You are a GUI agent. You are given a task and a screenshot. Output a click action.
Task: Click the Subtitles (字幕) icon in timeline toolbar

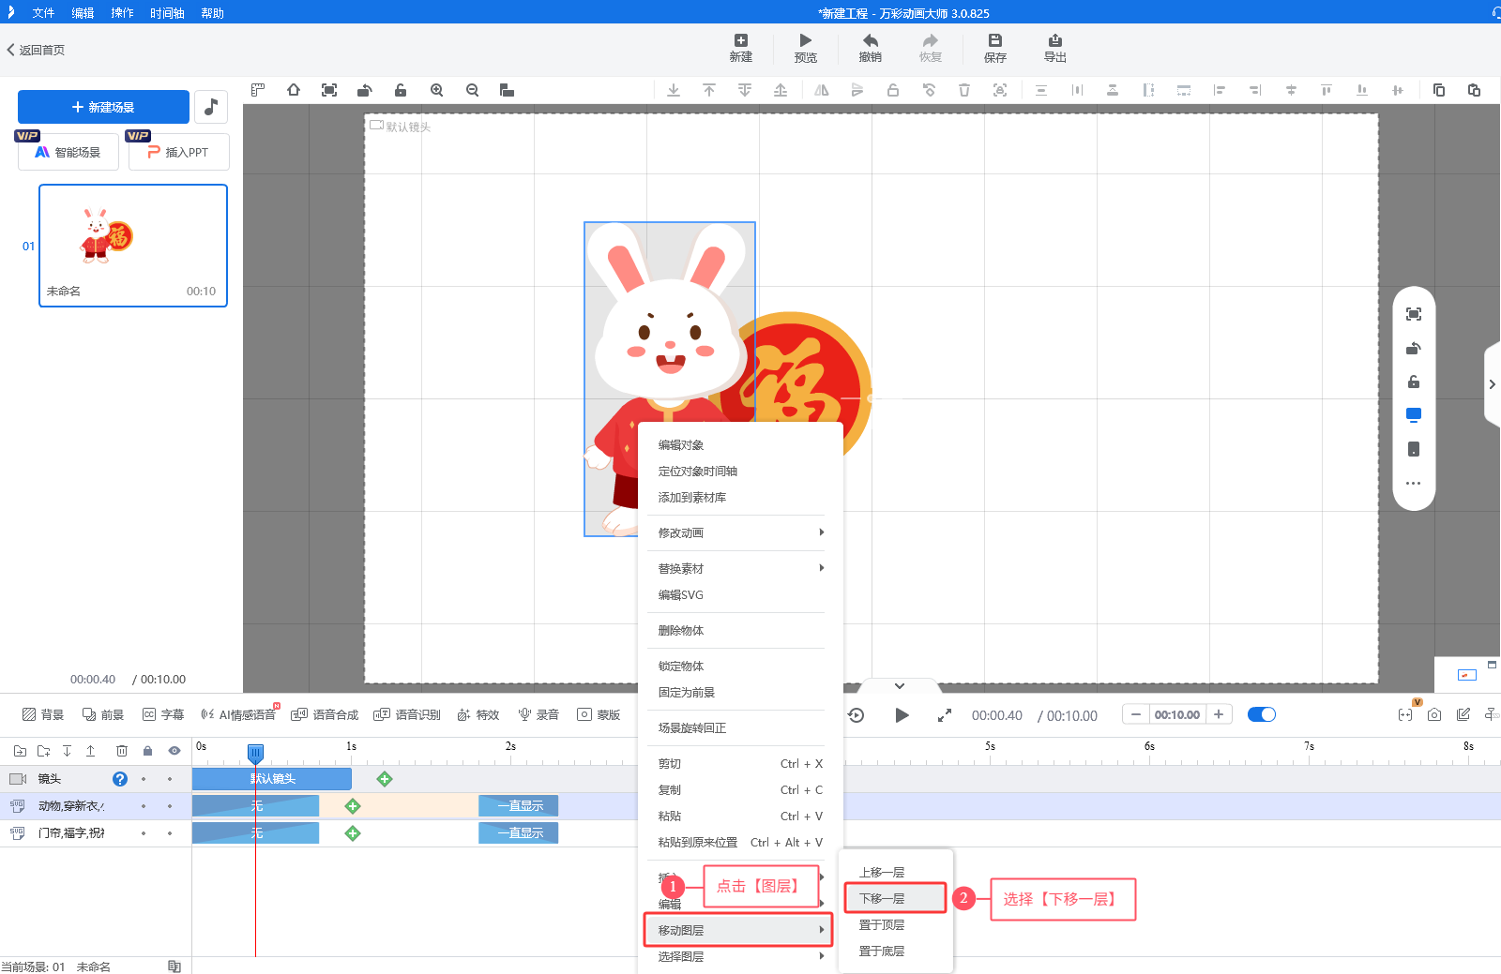149,714
